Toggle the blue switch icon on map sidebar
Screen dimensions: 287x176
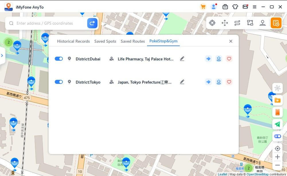[x=278, y=136]
